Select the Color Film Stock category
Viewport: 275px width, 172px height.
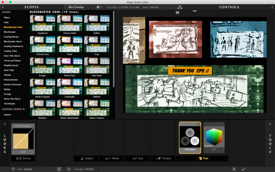[12, 56]
